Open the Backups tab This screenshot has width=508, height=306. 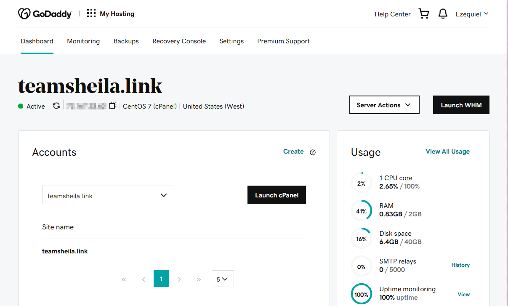126,41
